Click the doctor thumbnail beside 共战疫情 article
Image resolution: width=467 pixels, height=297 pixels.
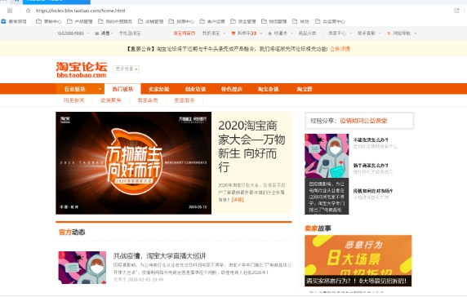82,268
